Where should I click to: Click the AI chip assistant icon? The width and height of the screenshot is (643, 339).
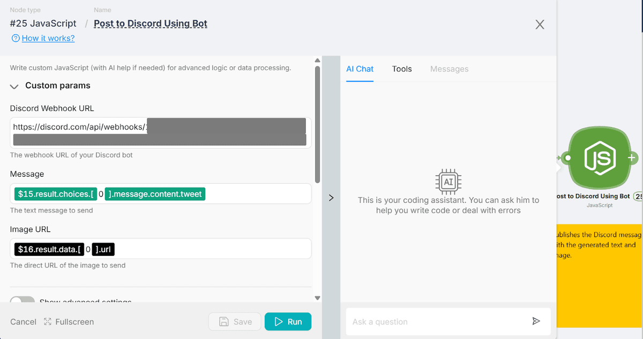click(x=448, y=182)
